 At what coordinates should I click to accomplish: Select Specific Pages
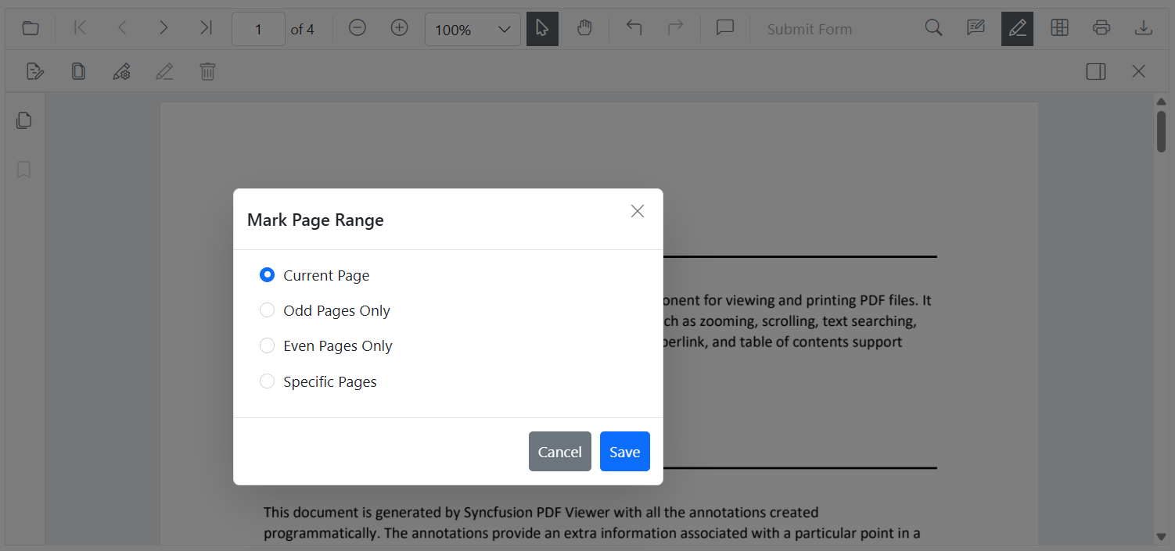[x=267, y=381]
